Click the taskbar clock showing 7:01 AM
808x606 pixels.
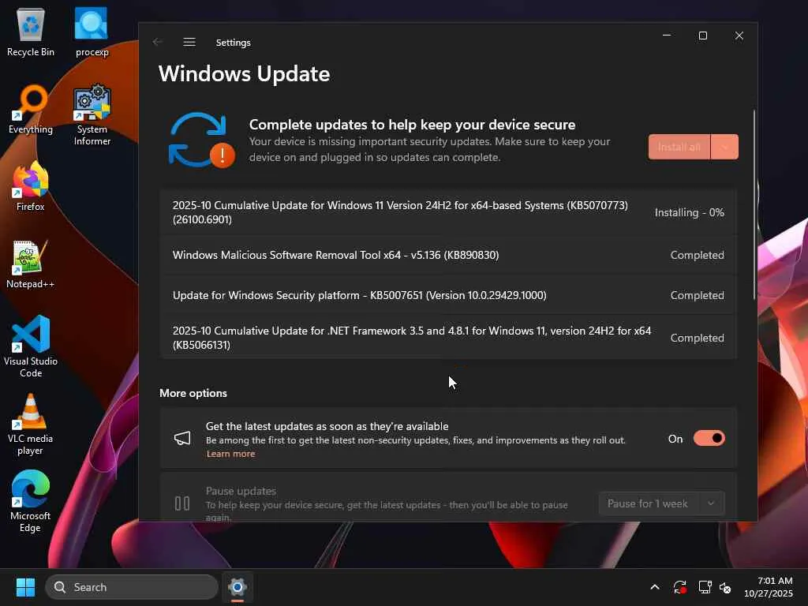[769, 587]
